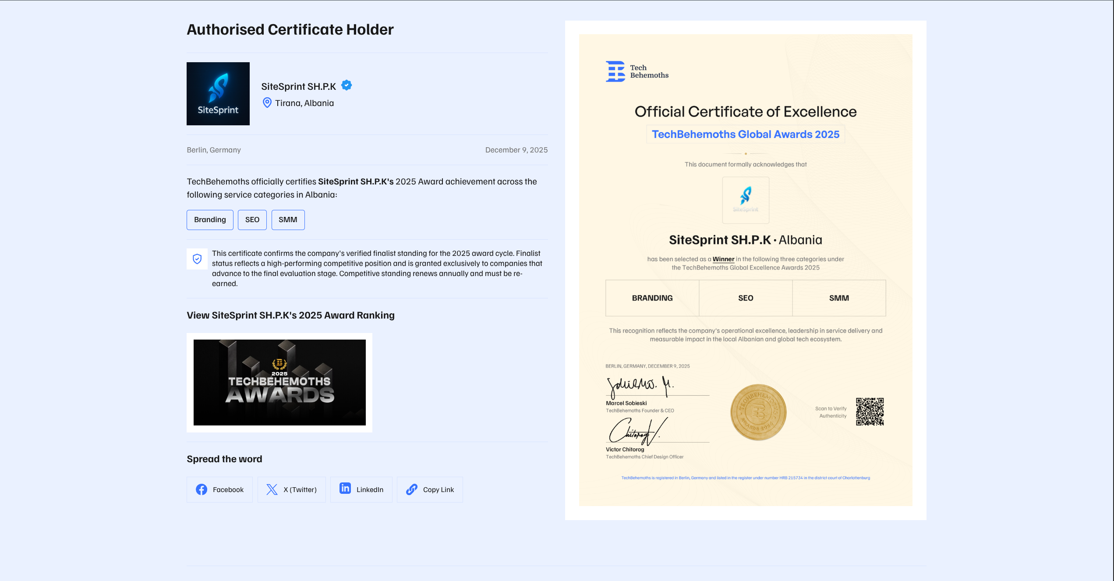Select the Branding service category tag
The image size is (1114, 581).
click(x=210, y=220)
